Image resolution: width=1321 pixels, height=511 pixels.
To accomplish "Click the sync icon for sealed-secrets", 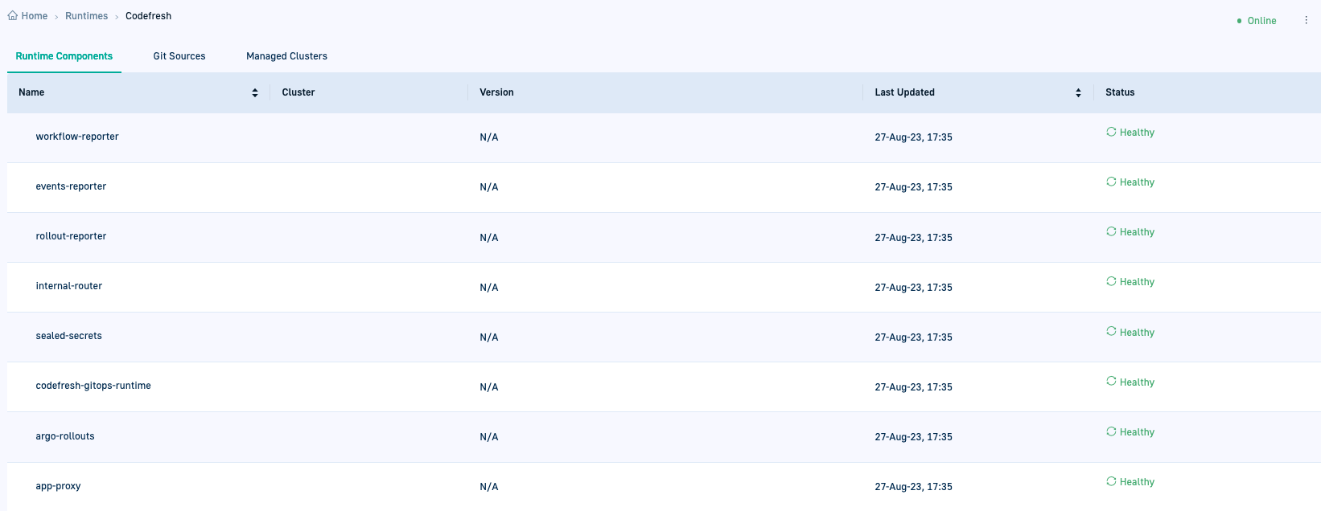I will [1111, 331].
